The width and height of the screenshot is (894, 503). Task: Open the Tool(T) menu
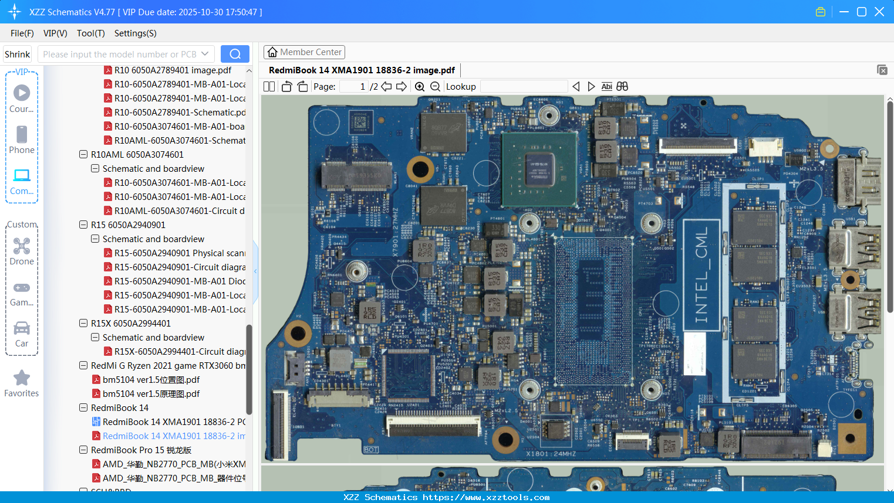click(x=91, y=33)
